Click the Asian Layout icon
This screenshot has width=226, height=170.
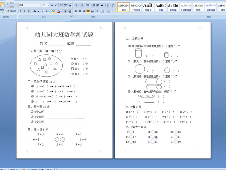tap(102, 6)
